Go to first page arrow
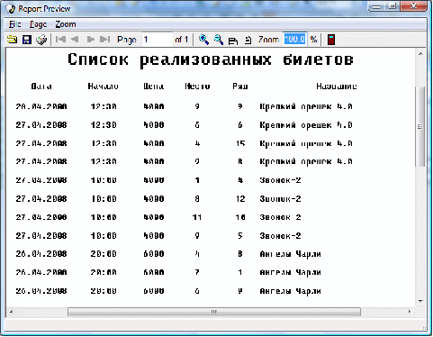Image resolution: width=433 pixels, height=337 pixels. (x=61, y=40)
